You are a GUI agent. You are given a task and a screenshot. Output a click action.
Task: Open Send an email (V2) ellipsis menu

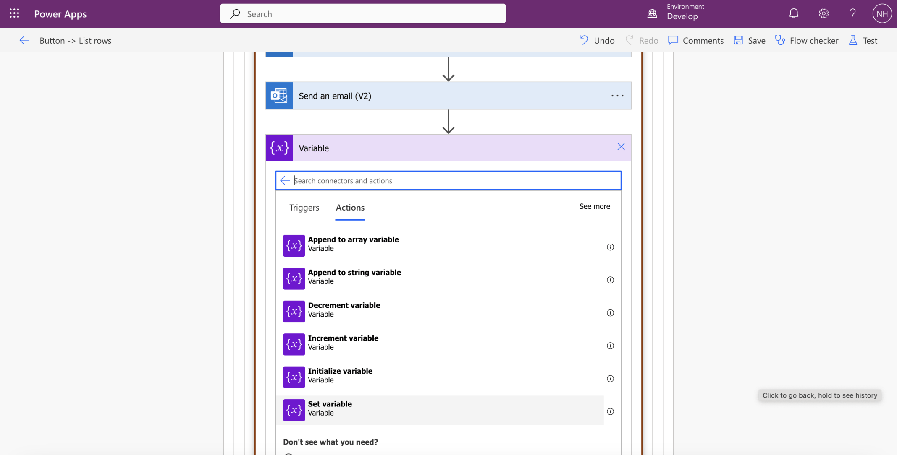pos(617,96)
